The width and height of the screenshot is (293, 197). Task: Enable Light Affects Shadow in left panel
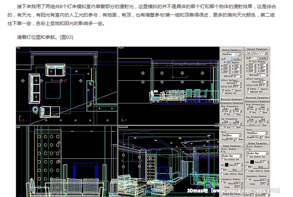(x=222, y=174)
